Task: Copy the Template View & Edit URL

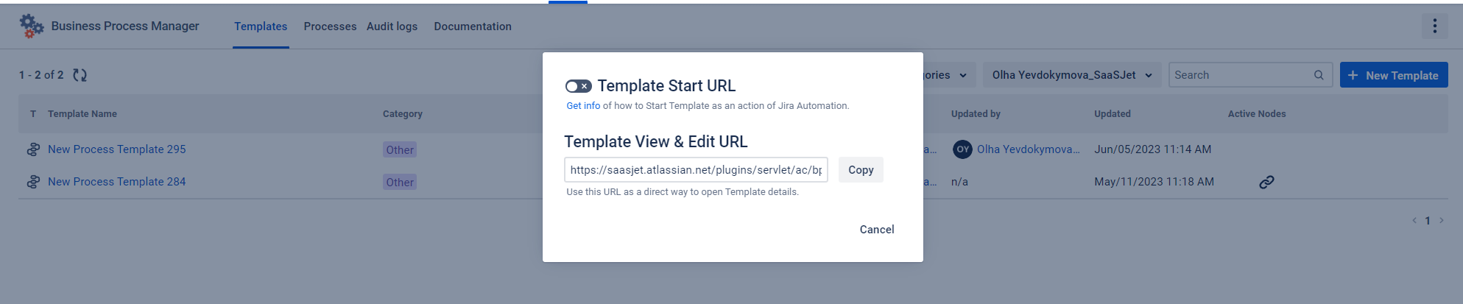Action: click(861, 170)
